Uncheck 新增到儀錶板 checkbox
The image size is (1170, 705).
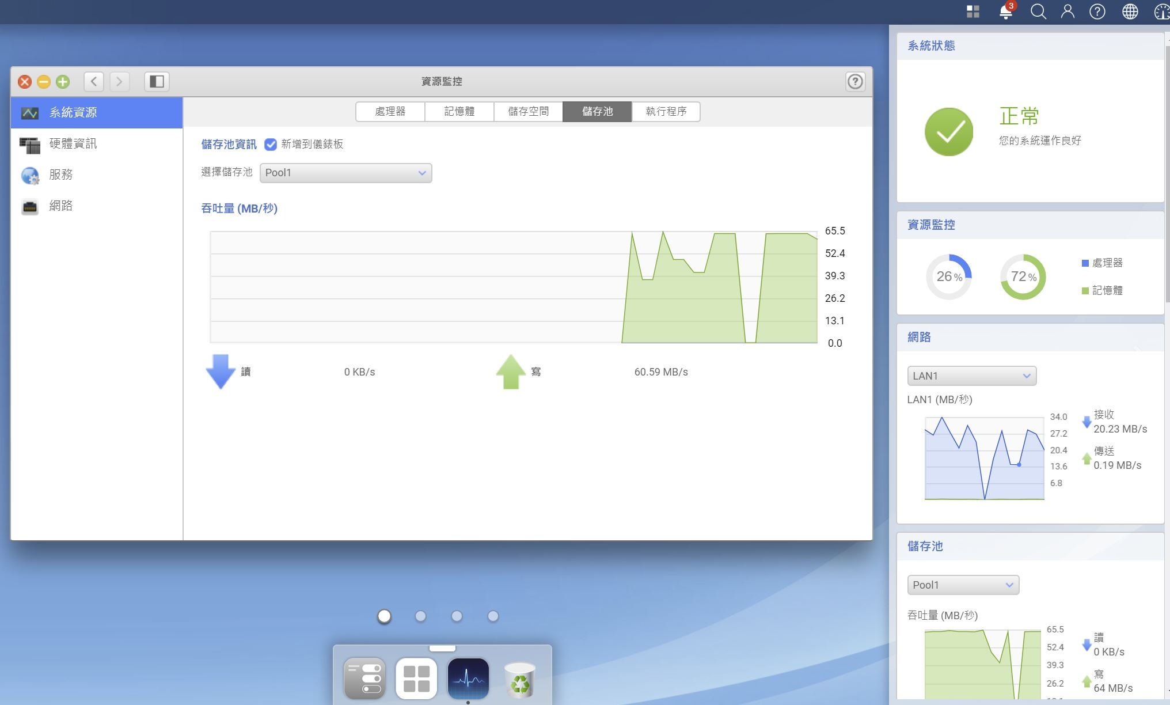pos(271,144)
